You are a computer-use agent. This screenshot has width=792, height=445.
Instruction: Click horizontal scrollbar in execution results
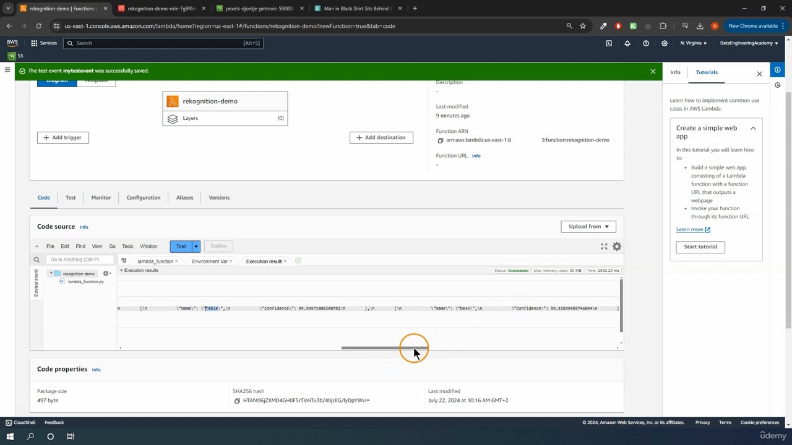(384, 348)
